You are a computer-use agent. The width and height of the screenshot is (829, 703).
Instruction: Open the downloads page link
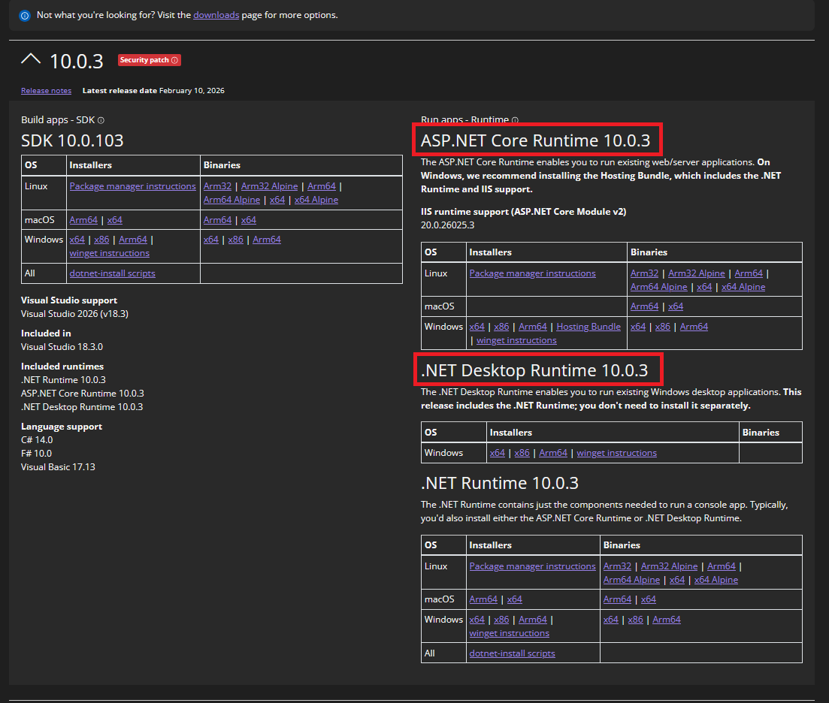tap(216, 15)
